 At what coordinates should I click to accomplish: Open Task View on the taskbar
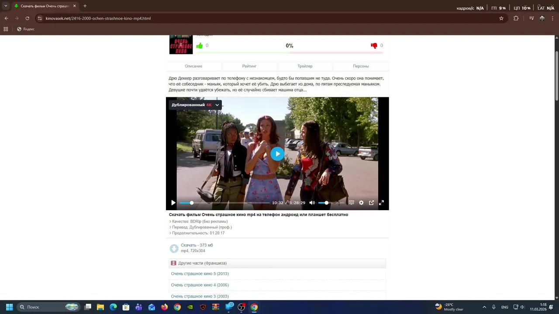pos(88,307)
